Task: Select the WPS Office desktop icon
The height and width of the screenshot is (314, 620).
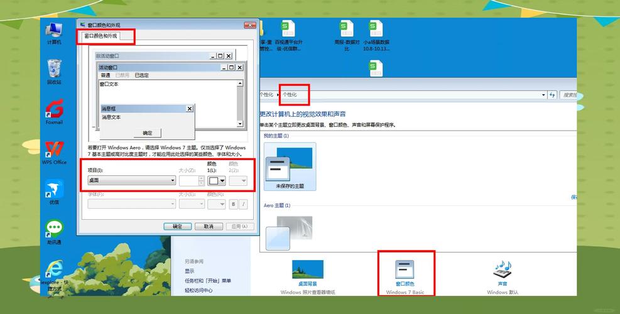Action: click(55, 151)
